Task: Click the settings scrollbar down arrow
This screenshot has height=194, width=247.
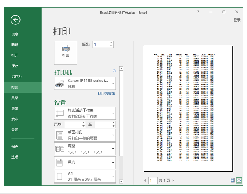Action: pyautogui.click(x=121, y=181)
